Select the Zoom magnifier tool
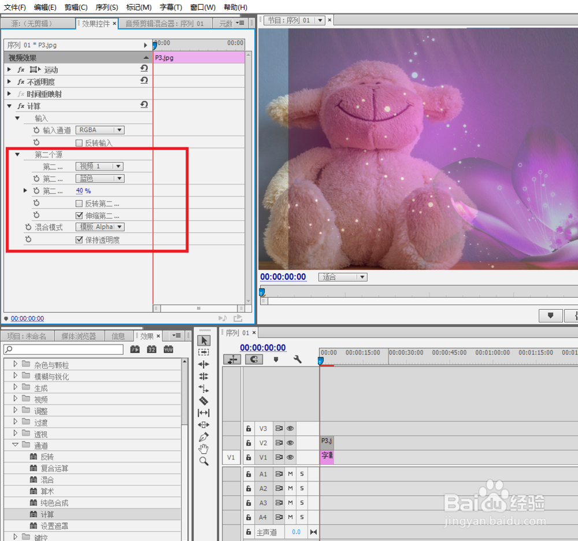This screenshot has width=578, height=541. click(203, 461)
